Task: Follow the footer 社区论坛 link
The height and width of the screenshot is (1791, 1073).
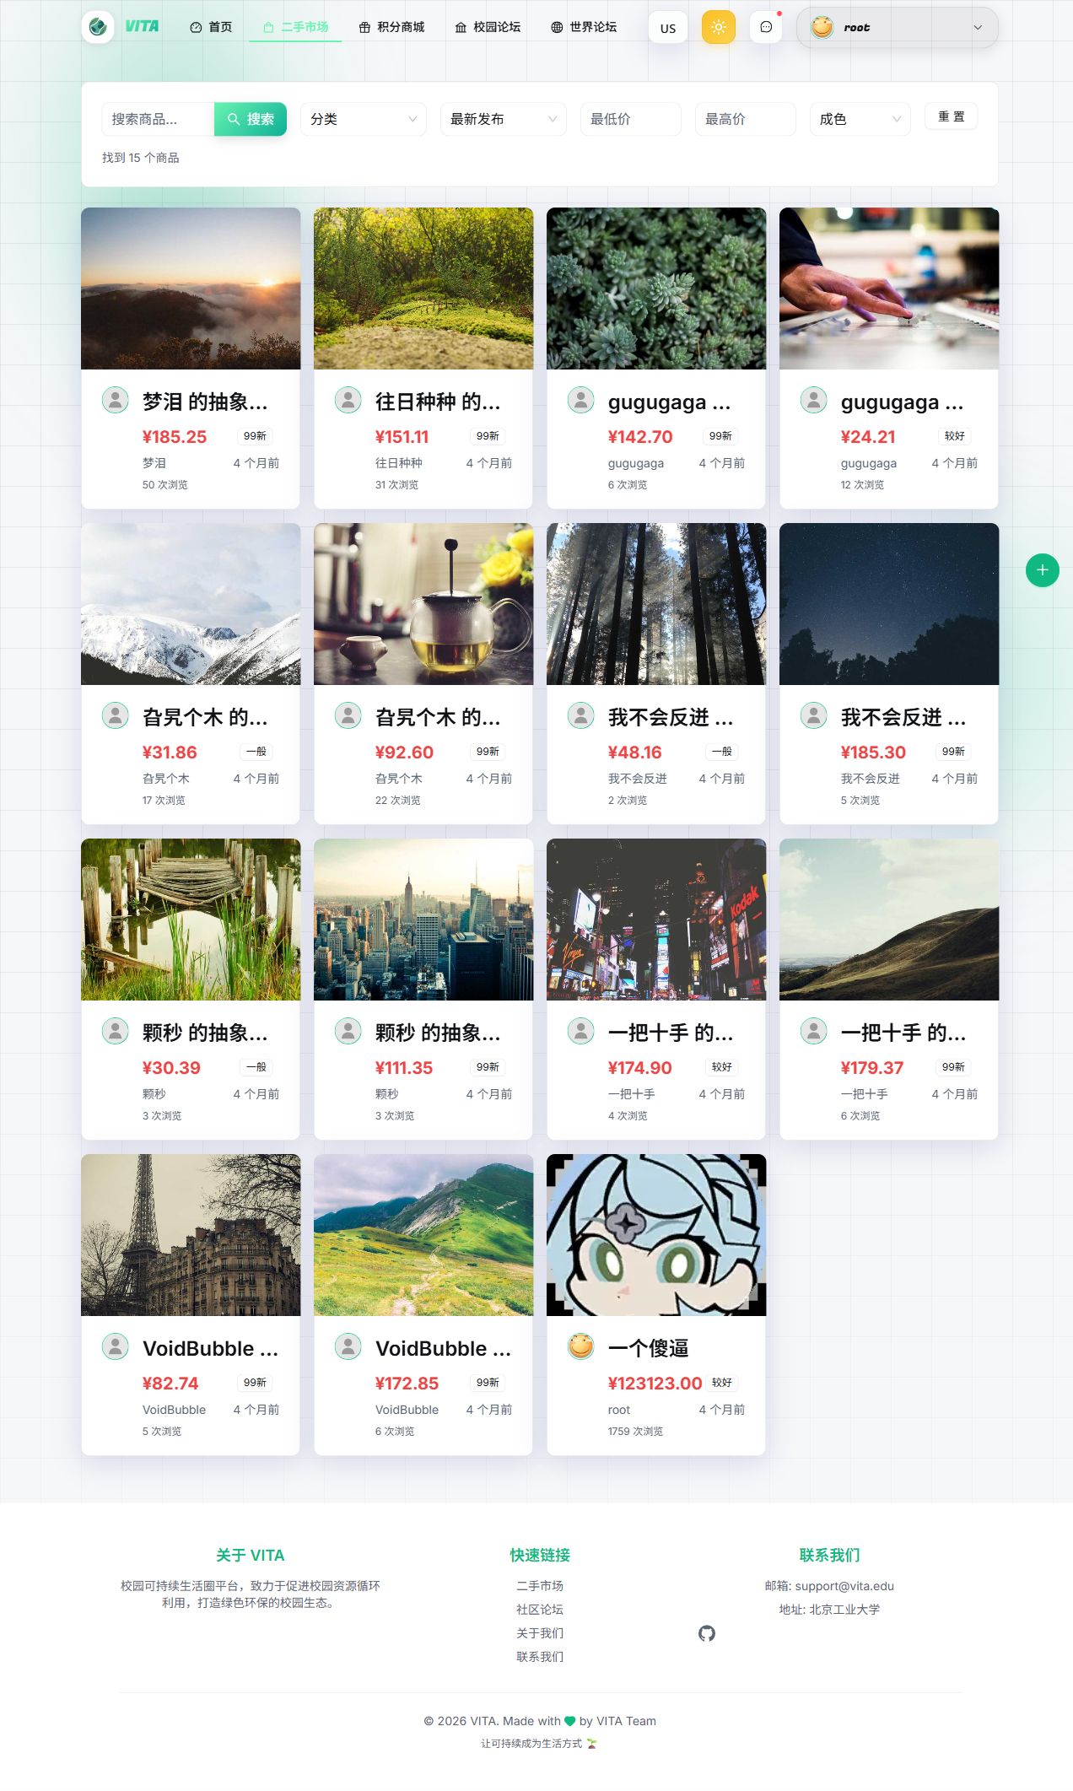Action: 540,1610
